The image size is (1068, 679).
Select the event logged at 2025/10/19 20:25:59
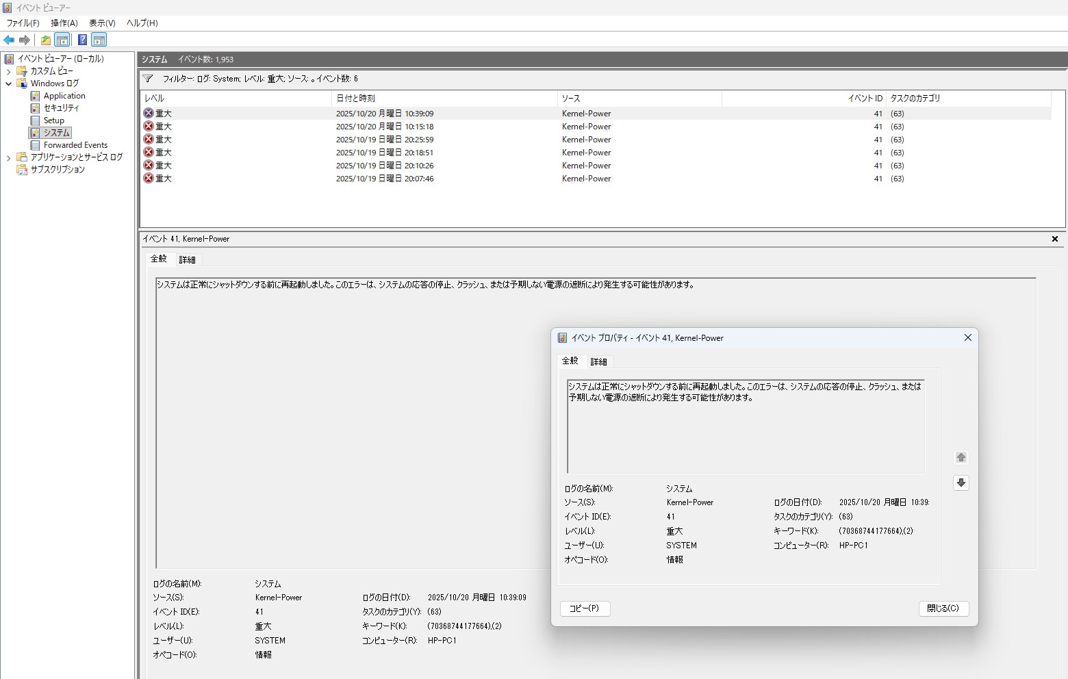[384, 140]
